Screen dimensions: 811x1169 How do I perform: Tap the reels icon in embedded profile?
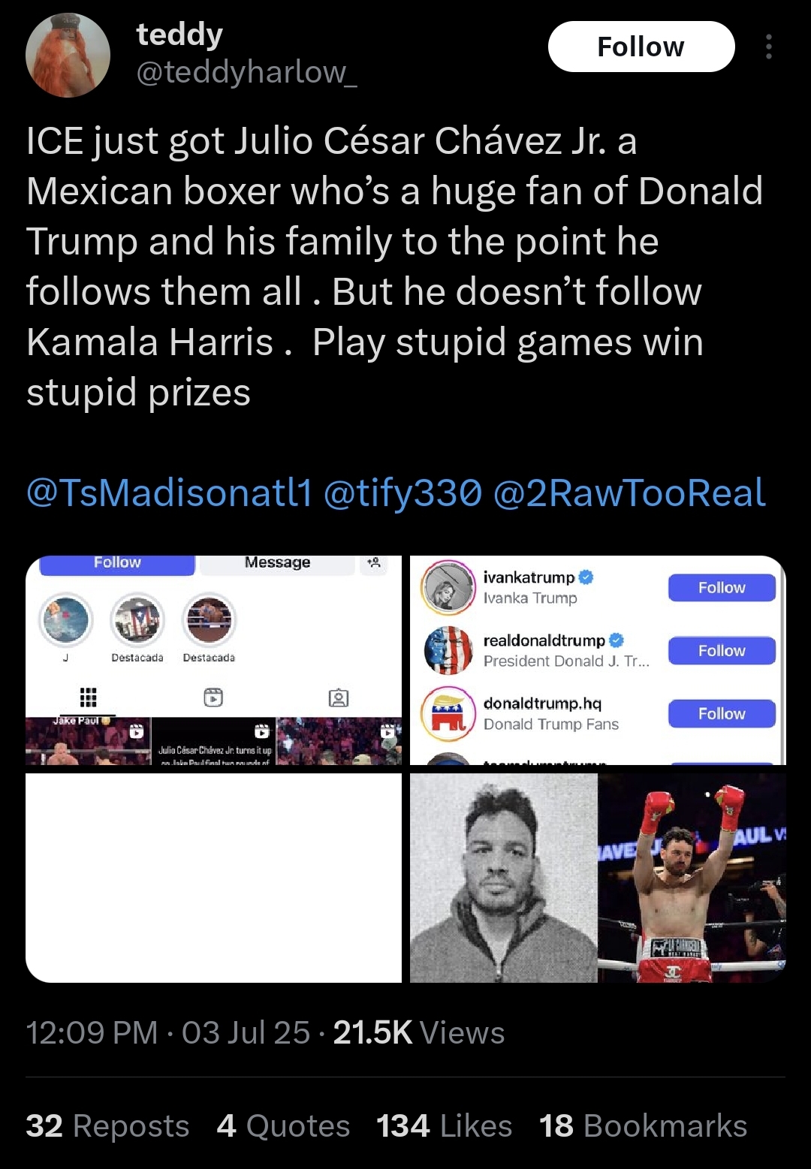213,697
